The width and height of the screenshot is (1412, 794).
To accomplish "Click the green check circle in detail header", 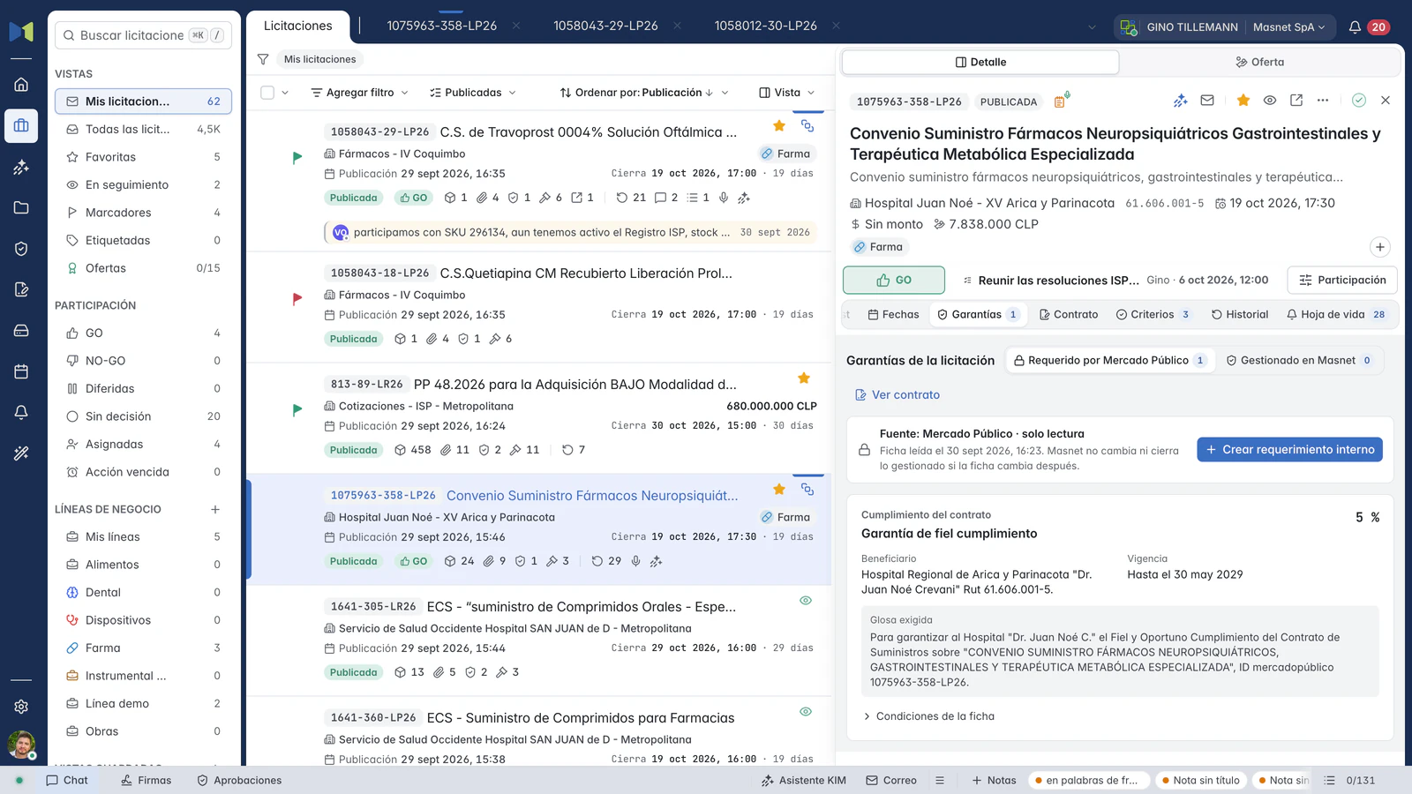I will click(x=1359, y=101).
